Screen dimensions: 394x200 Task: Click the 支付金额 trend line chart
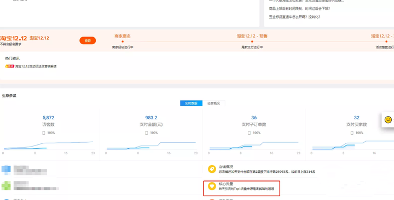click(x=151, y=146)
